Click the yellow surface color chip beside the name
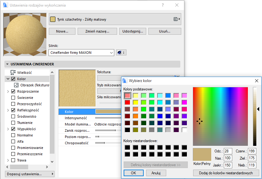The height and width of the screenshot is (179, 262). [x=53, y=19]
